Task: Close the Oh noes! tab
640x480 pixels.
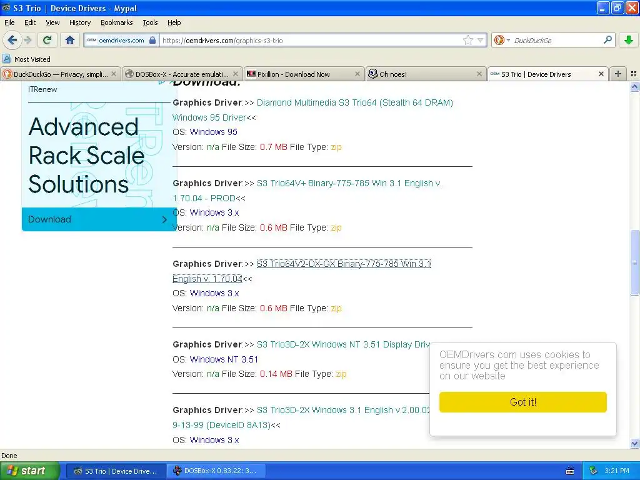Action: pyautogui.click(x=479, y=74)
